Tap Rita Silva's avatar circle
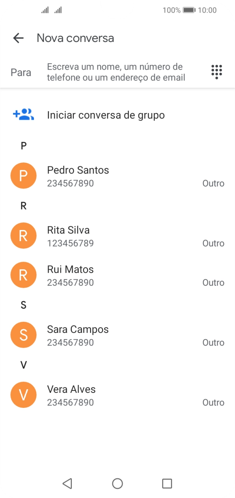Image resolution: width=235 pixels, height=498 pixels. click(23, 236)
